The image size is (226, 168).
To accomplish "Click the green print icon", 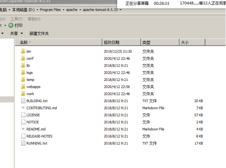I will (11, 26).
